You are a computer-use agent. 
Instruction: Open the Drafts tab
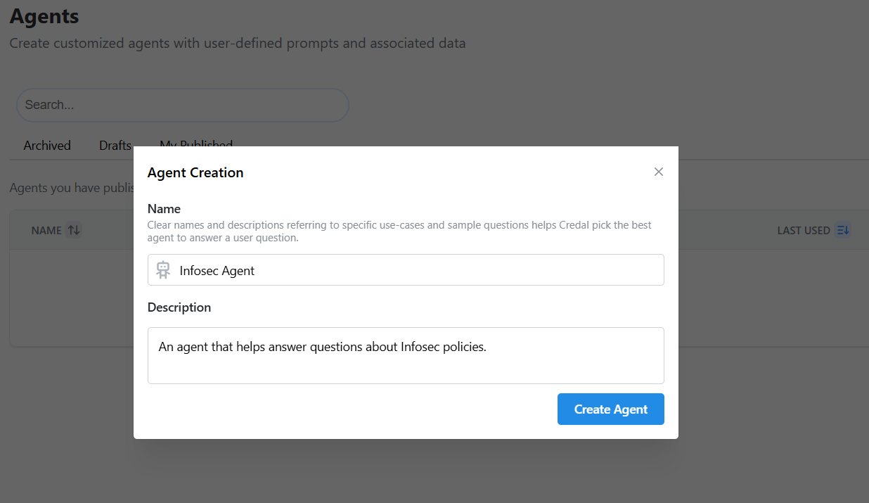click(115, 146)
